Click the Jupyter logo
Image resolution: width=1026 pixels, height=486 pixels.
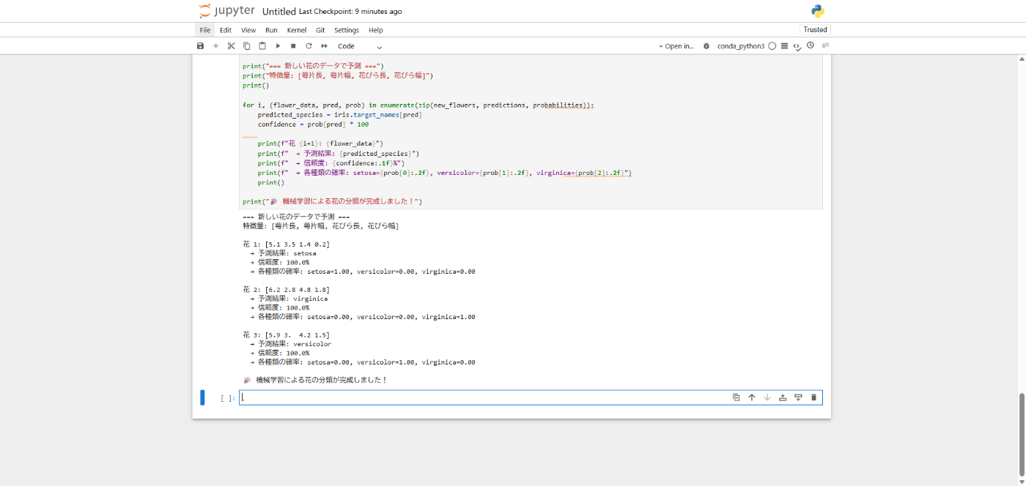226,11
